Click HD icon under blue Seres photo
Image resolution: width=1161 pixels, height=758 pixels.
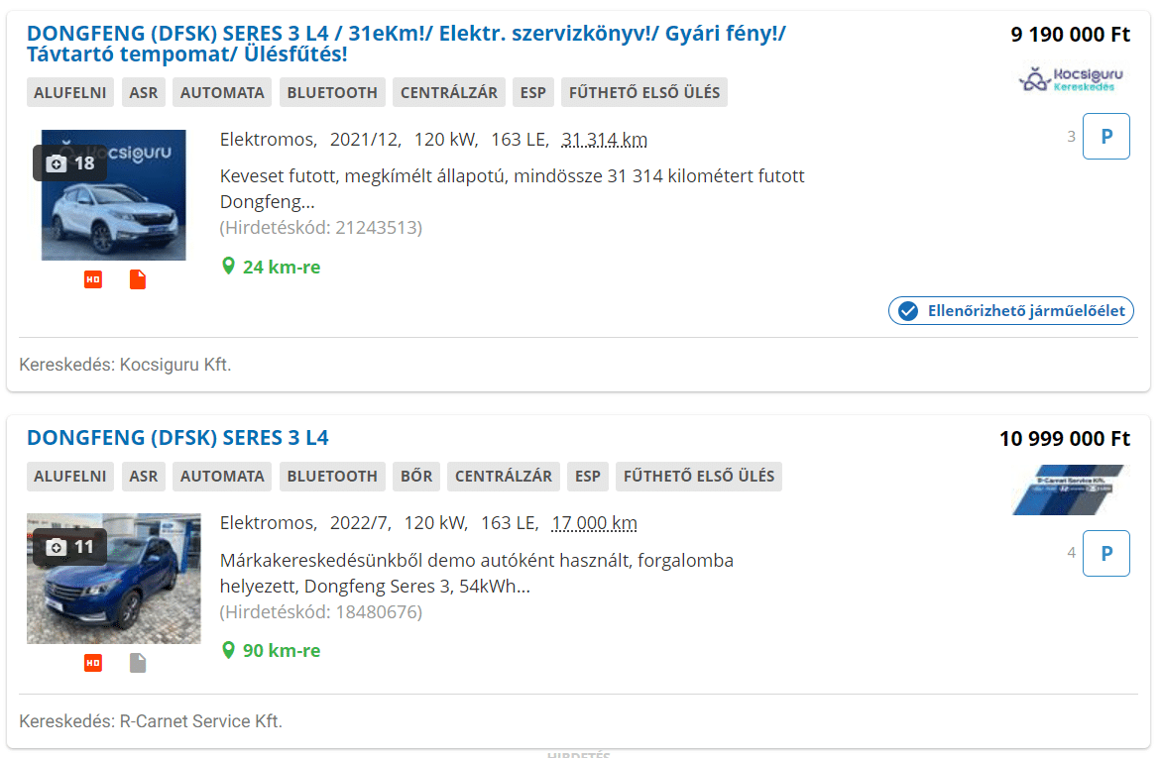[92, 663]
